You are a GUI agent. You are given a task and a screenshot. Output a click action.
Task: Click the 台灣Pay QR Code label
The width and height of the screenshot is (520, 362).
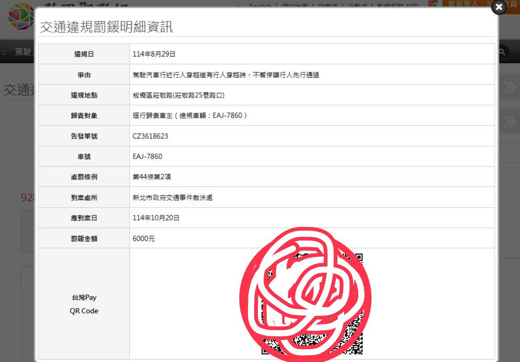(84, 304)
